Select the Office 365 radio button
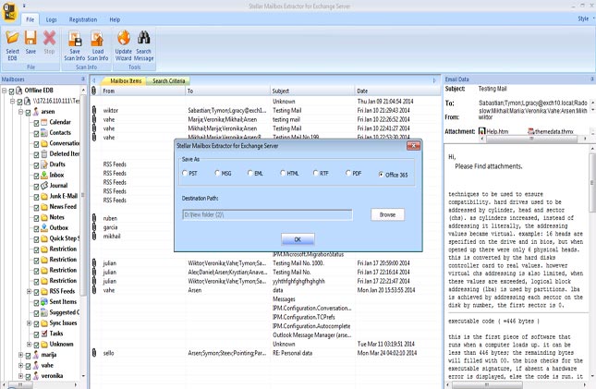Screen dimensions: 596x389 point(382,175)
